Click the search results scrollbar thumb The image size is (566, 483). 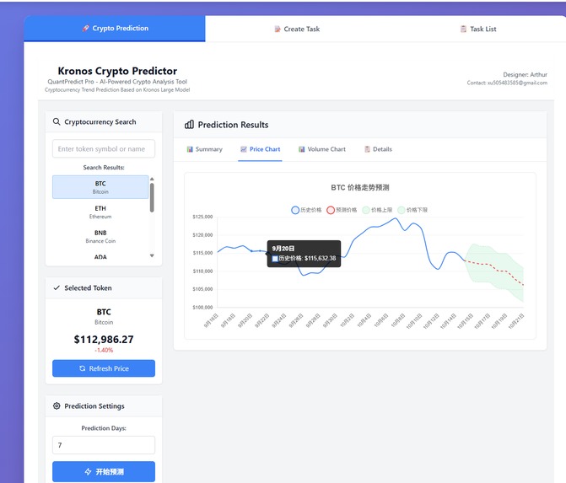coord(152,198)
